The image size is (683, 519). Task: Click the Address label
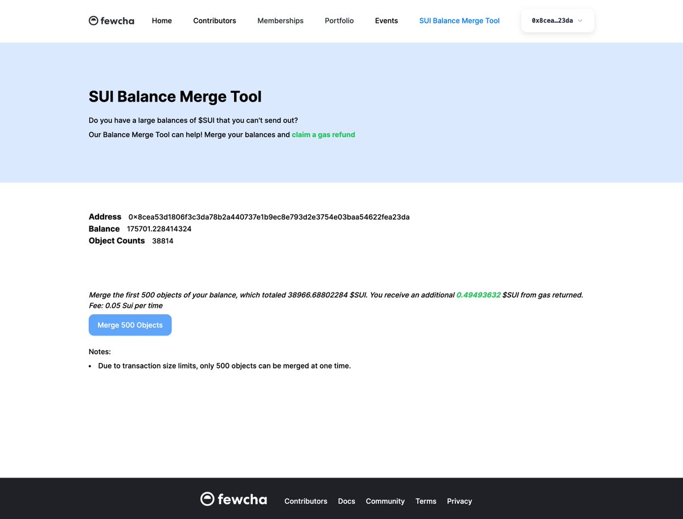[105, 217]
